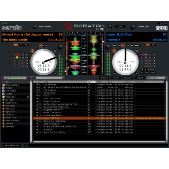Click right deck repeat icon above platter

(136, 51)
